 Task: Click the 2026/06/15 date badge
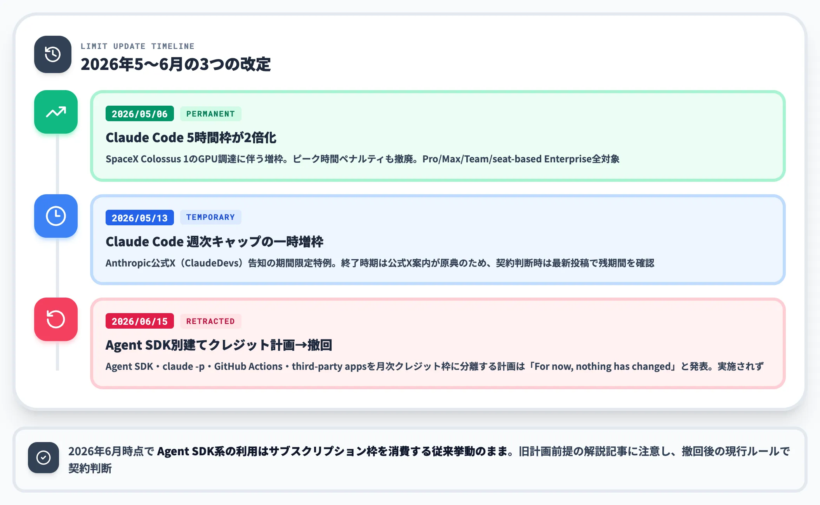click(140, 321)
